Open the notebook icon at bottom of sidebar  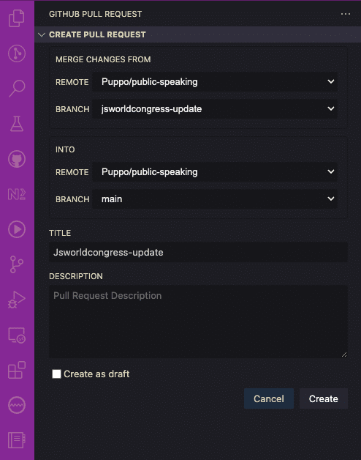click(x=17, y=440)
